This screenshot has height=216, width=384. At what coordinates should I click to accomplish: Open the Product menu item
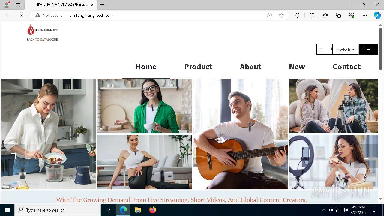click(x=198, y=67)
